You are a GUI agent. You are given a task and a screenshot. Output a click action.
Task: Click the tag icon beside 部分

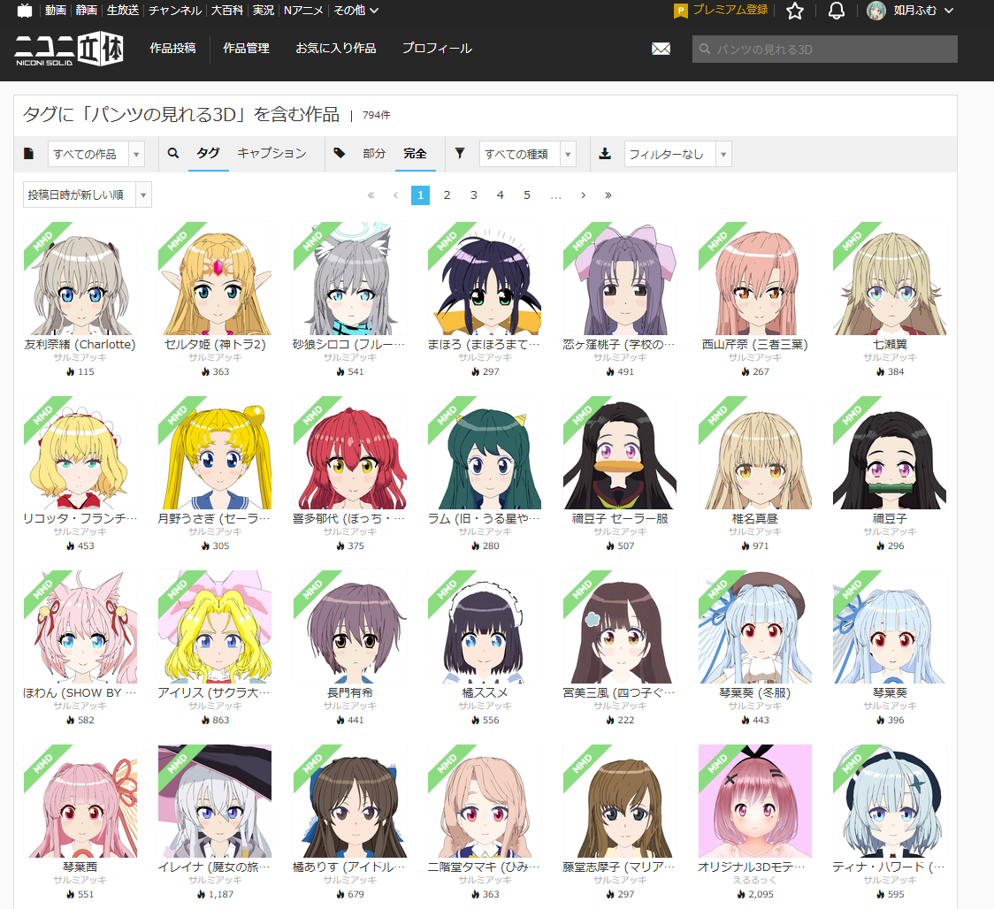[x=340, y=153]
